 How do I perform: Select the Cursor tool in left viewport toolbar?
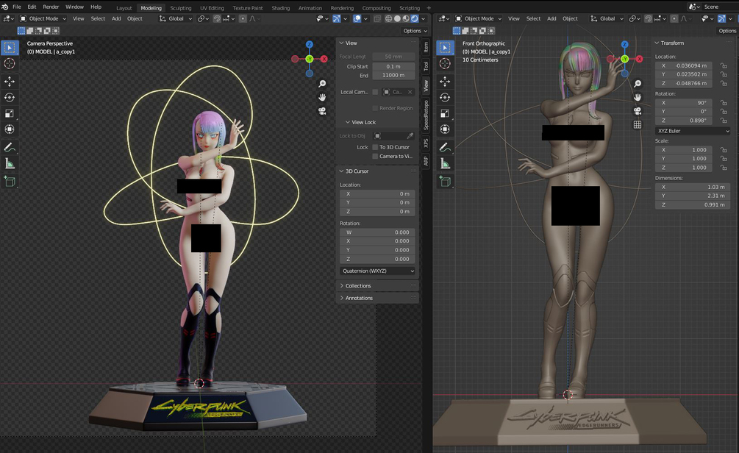coord(10,64)
